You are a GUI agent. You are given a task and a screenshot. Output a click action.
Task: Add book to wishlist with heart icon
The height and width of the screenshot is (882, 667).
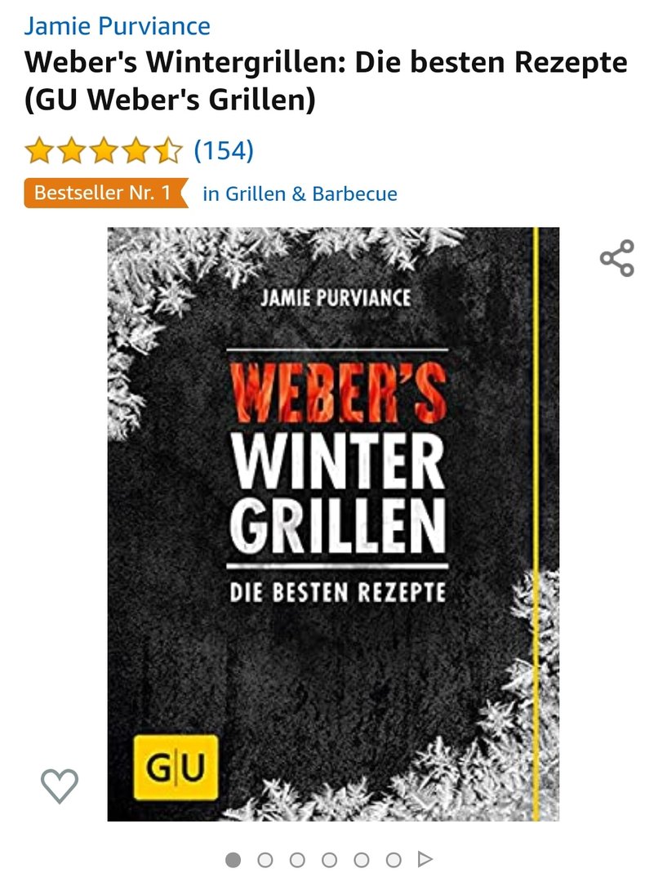click(59, 786)
